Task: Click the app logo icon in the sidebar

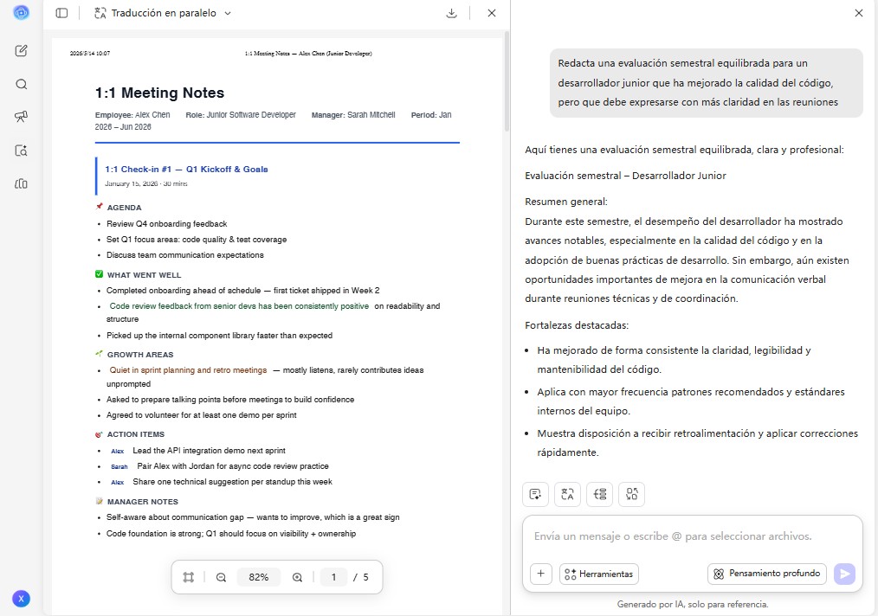Action: pyautogui.click(x=22, y=12)
